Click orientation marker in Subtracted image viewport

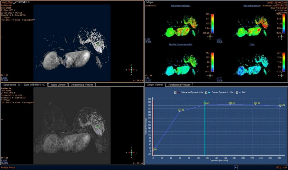pyautogui.click(x=131, y=153)
